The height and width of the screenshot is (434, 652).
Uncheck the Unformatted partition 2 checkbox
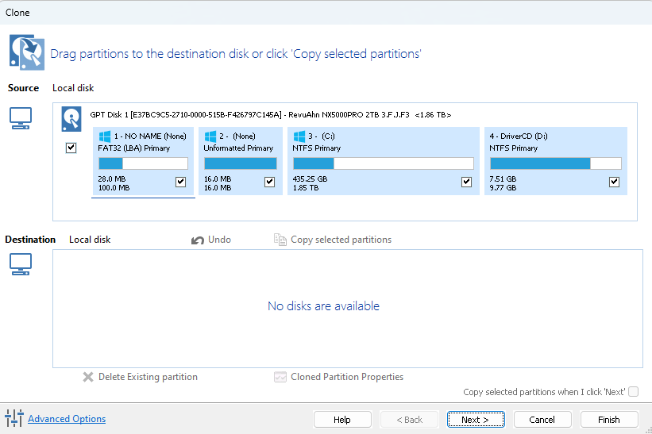point(269,182)
